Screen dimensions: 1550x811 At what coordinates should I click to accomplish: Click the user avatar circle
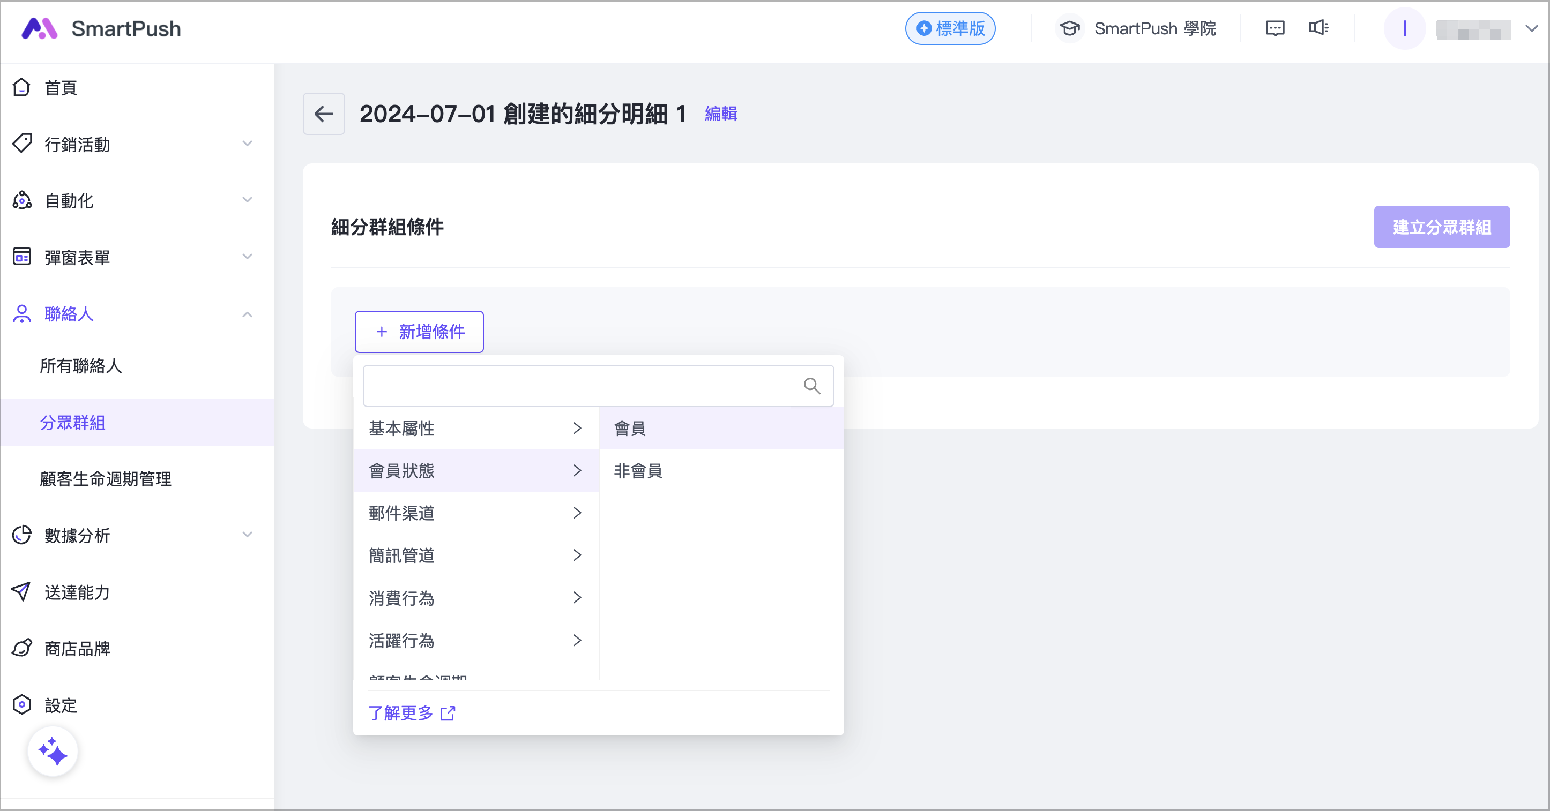point(1404,28)
